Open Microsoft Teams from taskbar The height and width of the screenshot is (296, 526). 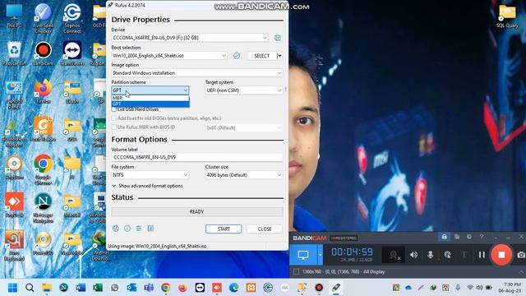(149, 288)
